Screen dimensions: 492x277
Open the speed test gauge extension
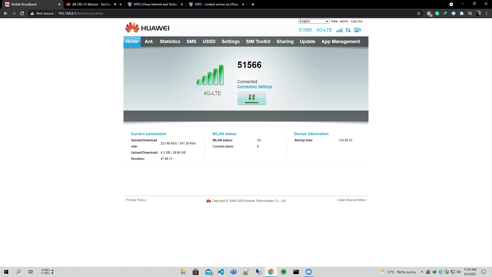tap(429, 13)
